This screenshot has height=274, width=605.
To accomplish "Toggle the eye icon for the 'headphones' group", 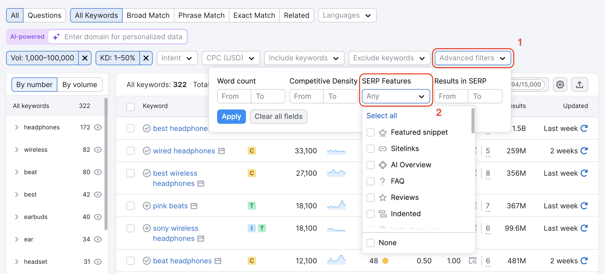I will coord(98,127).
